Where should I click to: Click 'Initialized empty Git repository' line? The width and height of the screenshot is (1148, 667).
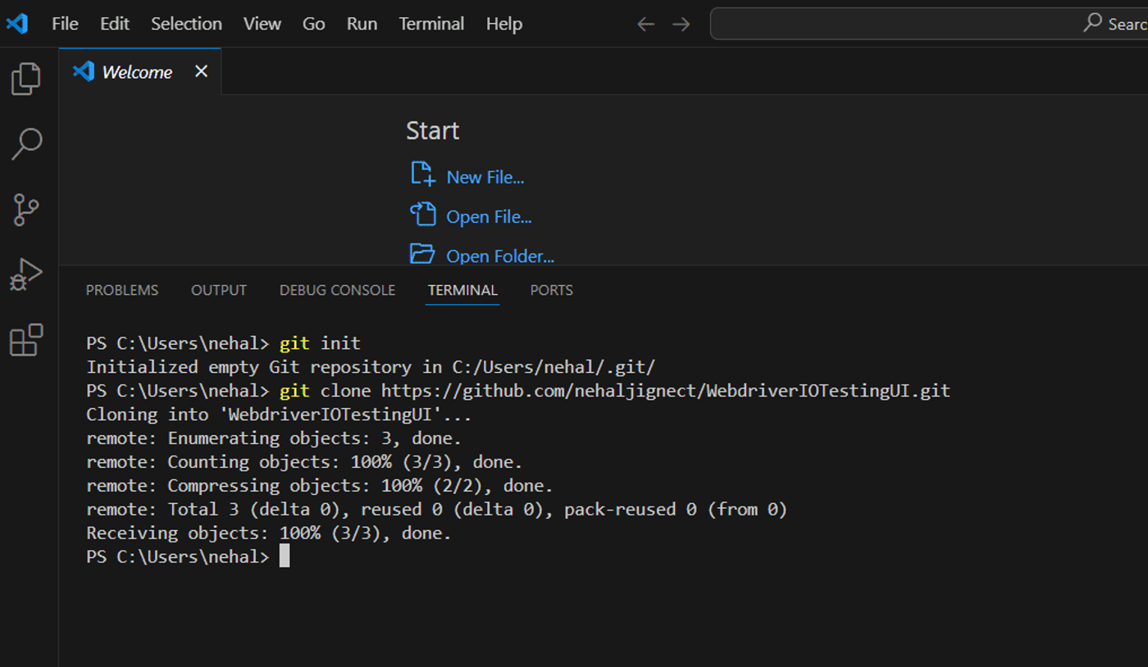coord(371,367)
